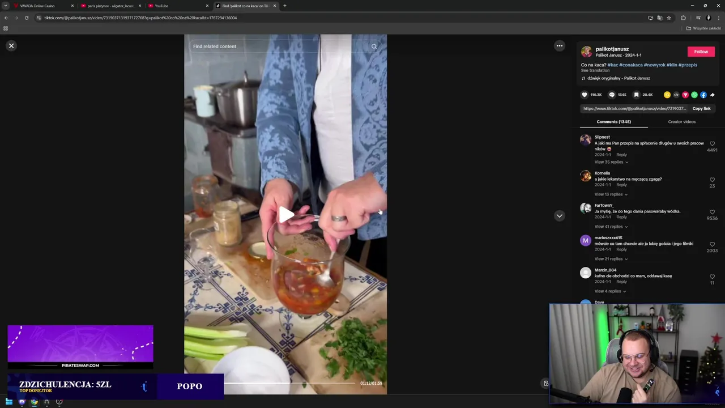Click the search magnifier in related content
The width and height of the screenshot is (725, 408).
(x=374, y=46)
